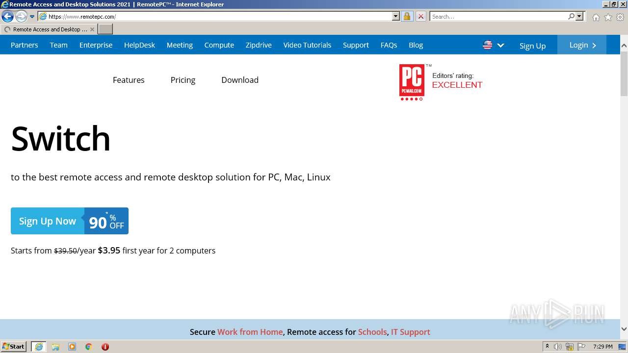Open the Windows Start menu

click(14, 347)
